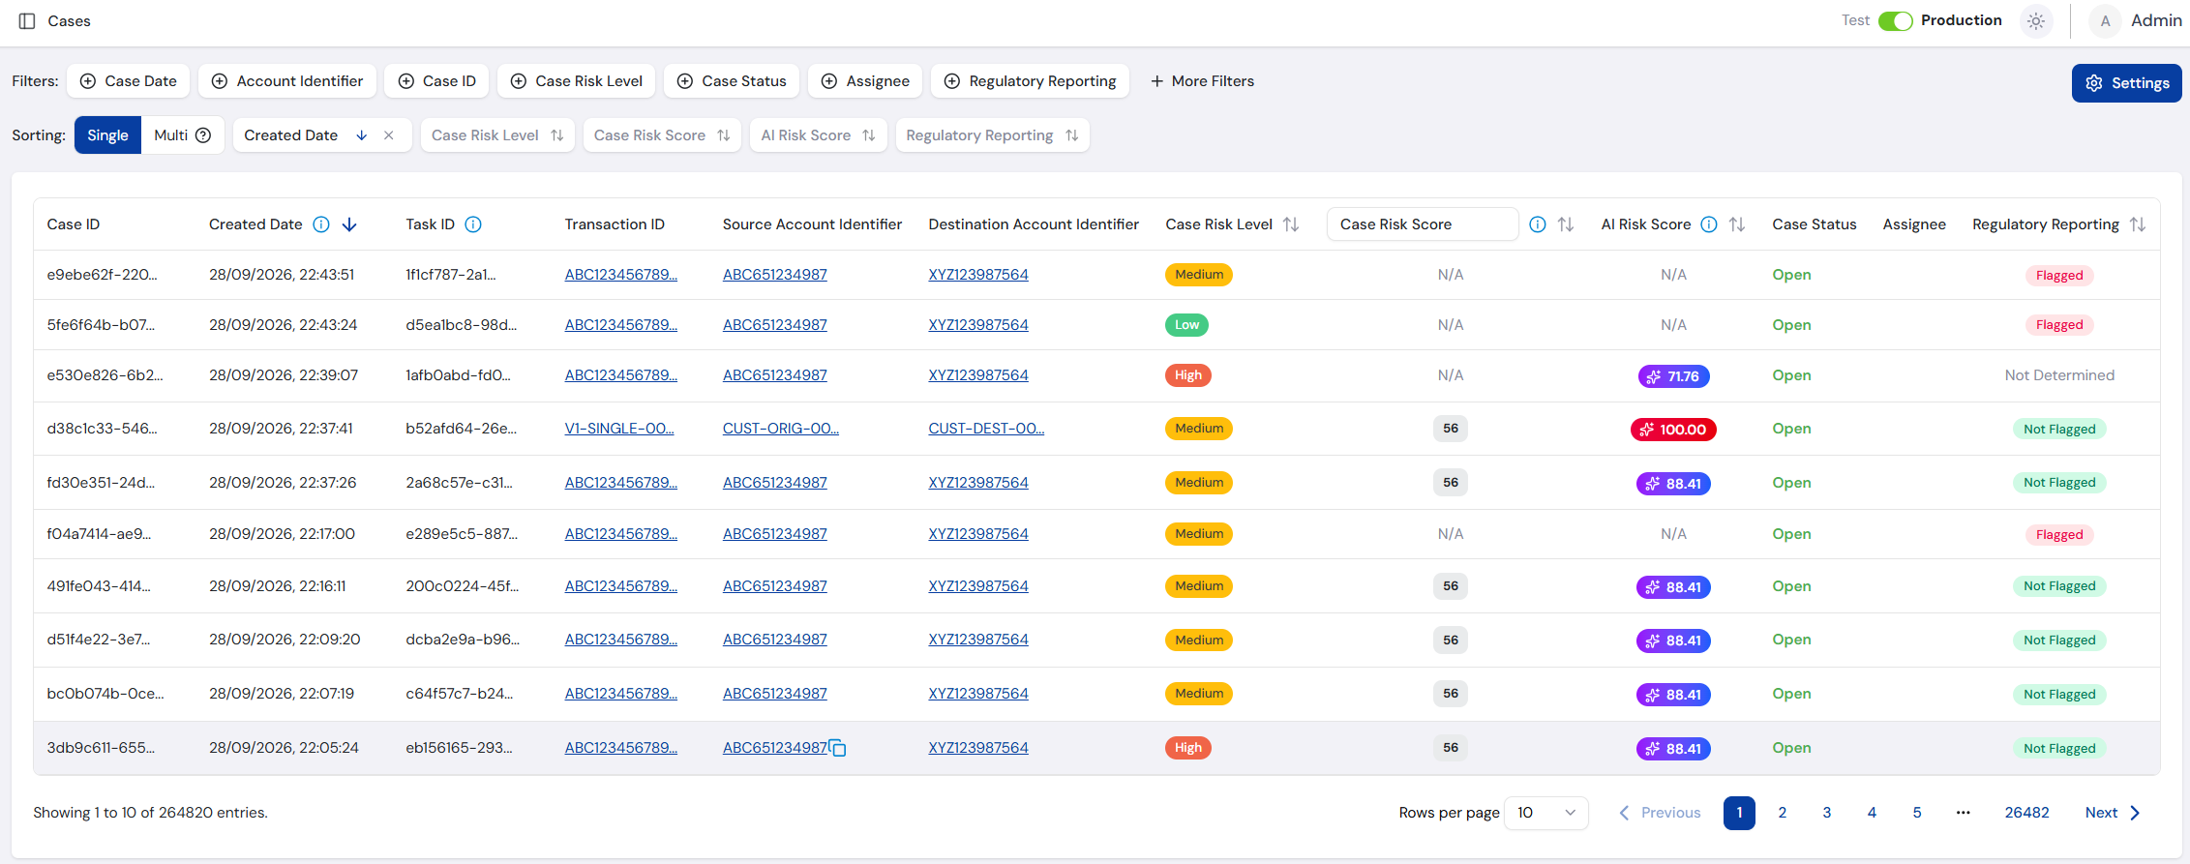Viewport: 2190px width, 864px height.
Task: Expand More Filters options
Action: point(1202,81)
